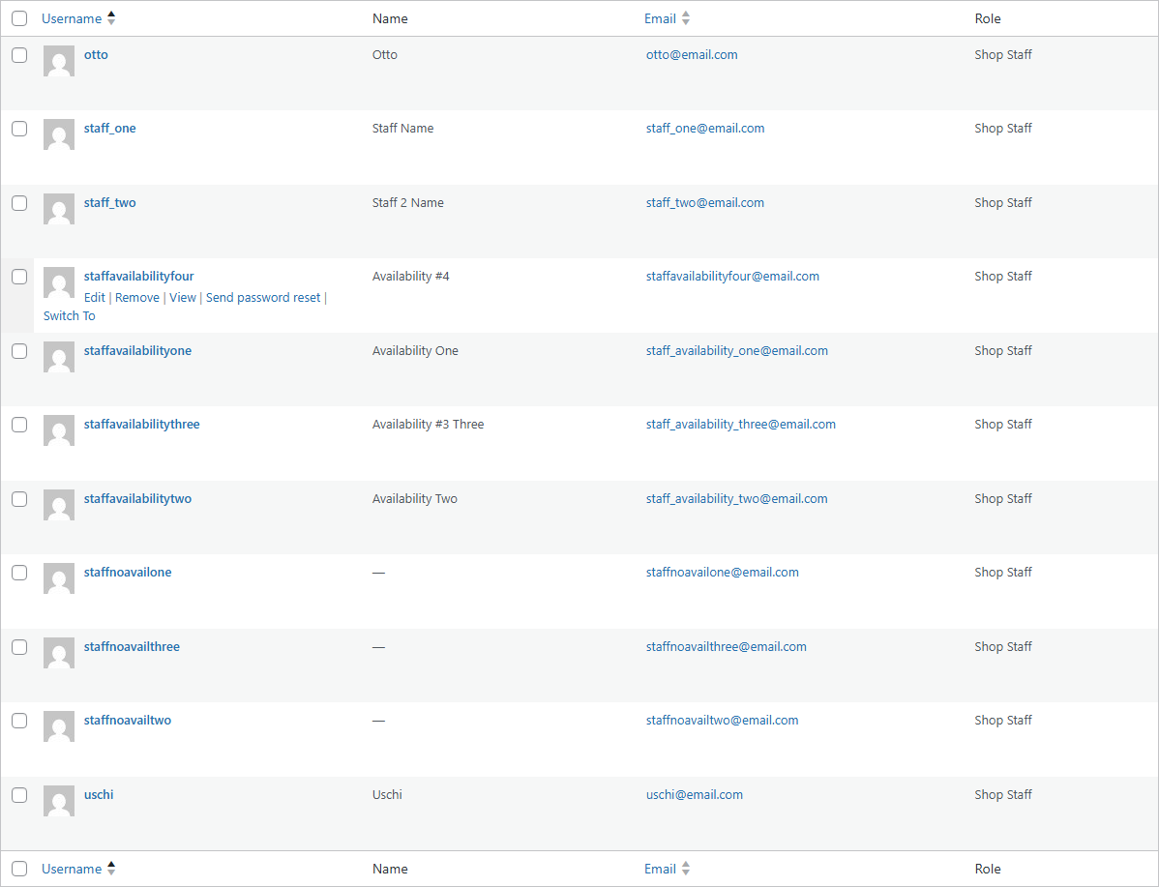Click the avatar for staffavailabilitytwo

click(x=58, y=505)
